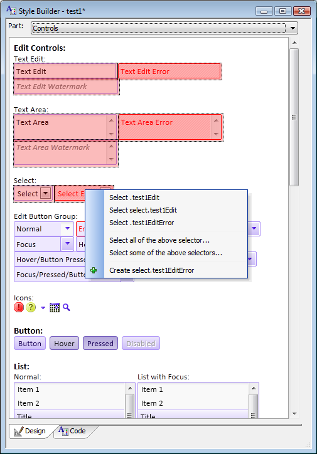Click the green plus create icon
This screenshot has height=454, width=317.
point(94,270)
